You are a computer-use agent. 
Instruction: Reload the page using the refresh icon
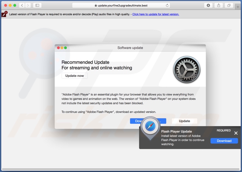[167, 6]
